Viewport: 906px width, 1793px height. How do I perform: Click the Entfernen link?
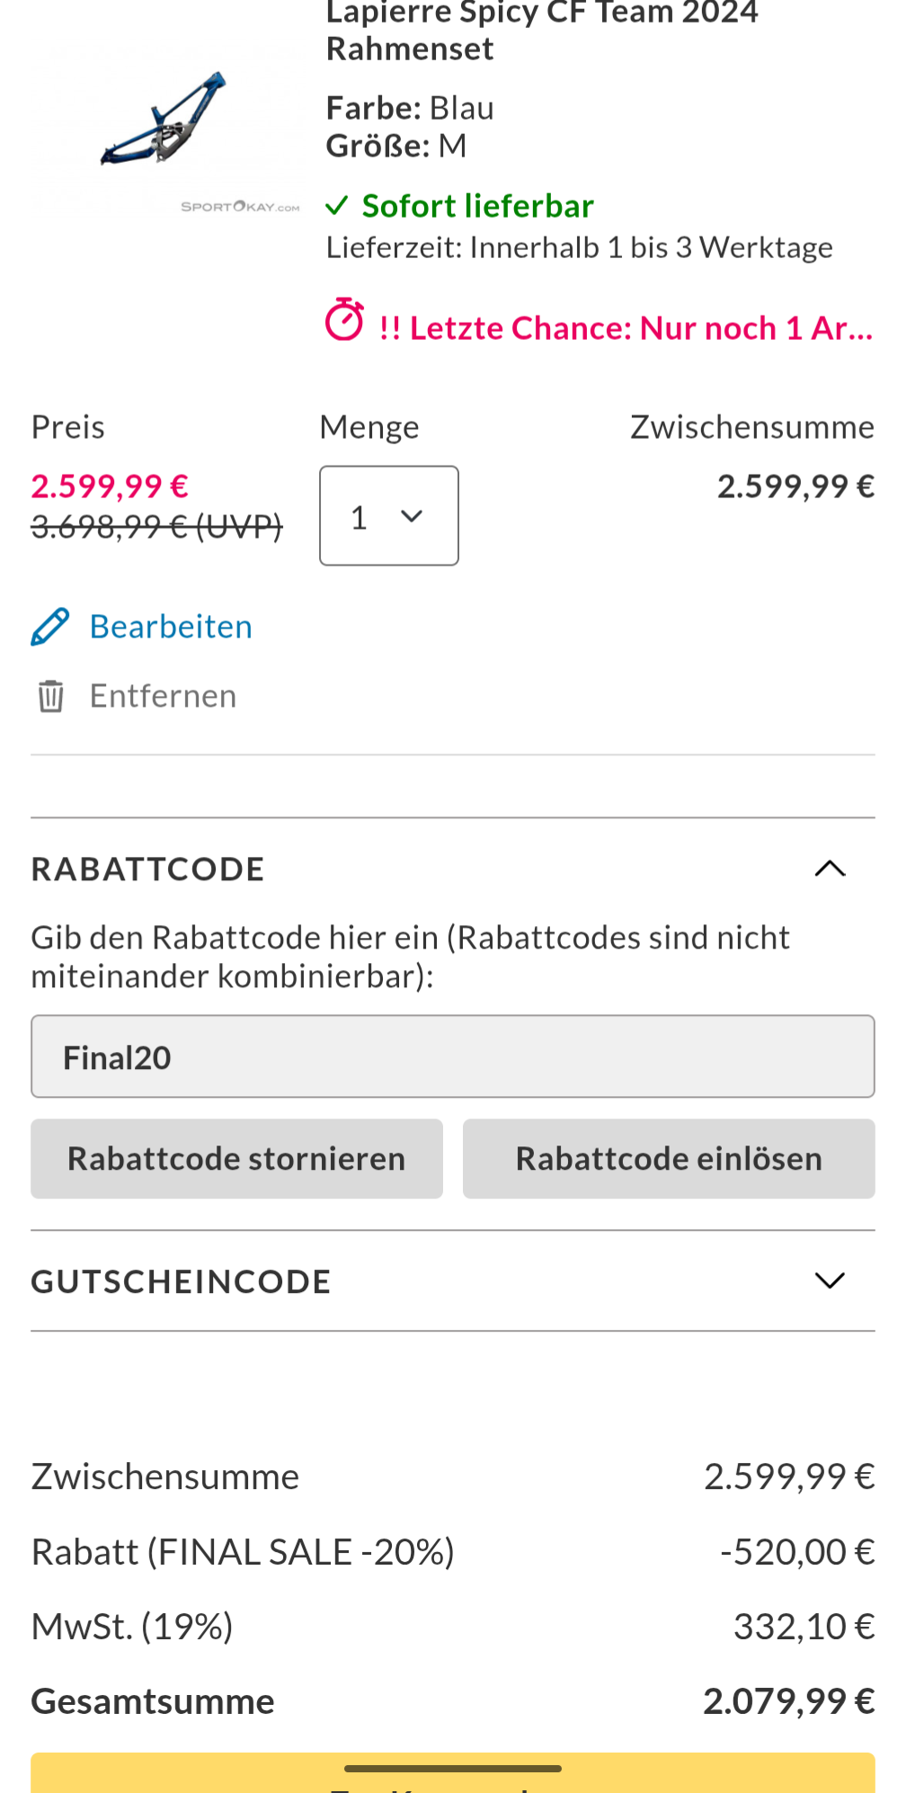(163, 696)
